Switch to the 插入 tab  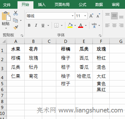42,5
